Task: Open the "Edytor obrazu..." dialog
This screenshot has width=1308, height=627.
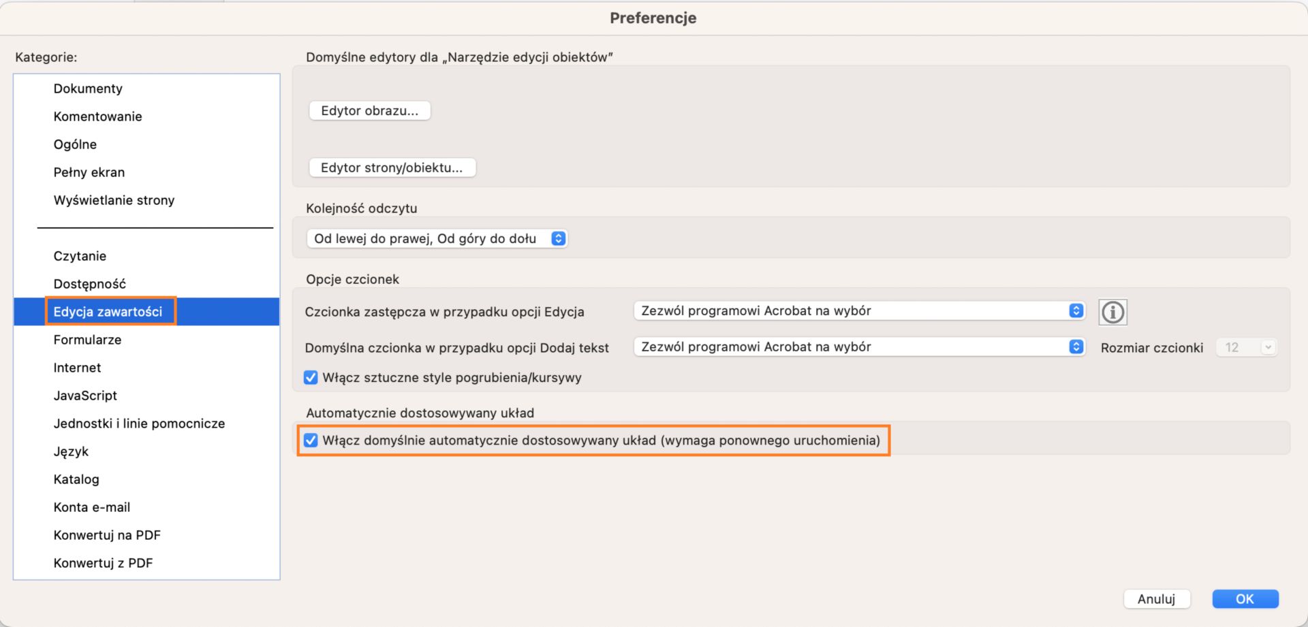Action: (369, 110)
